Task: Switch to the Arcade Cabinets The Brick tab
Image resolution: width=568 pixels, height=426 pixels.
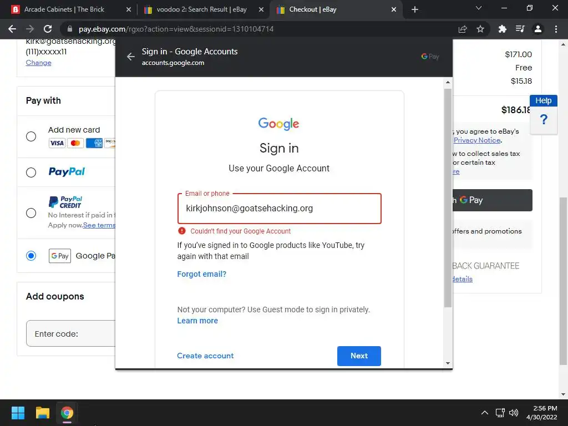Action: (64, 9)
